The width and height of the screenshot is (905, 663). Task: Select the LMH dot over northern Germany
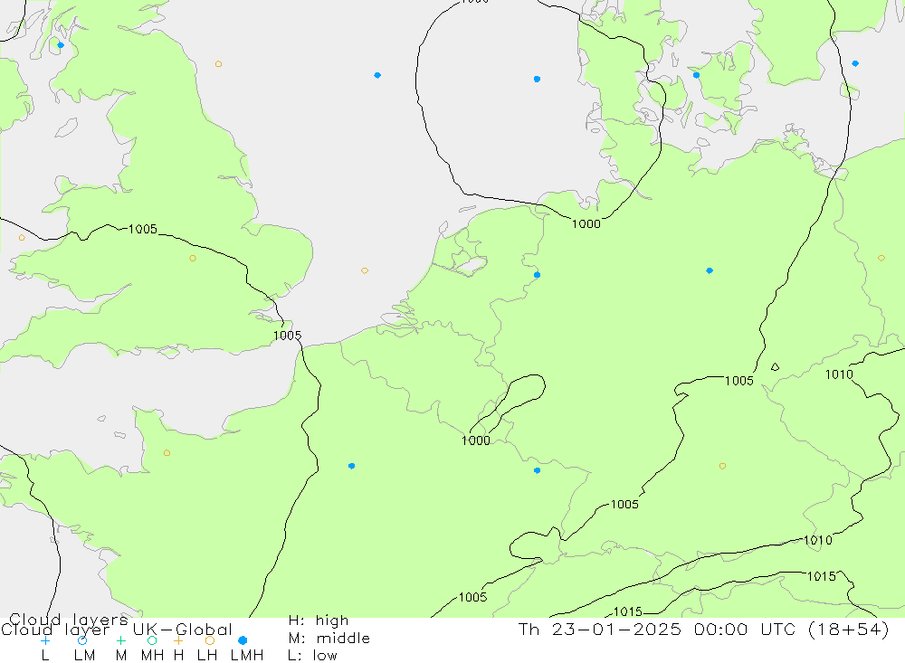pyautogui.click(x=710, y=270)
